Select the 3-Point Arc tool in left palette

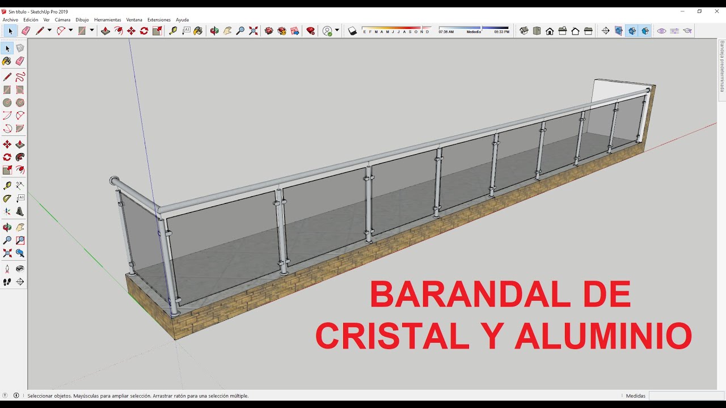coord(7,129)
